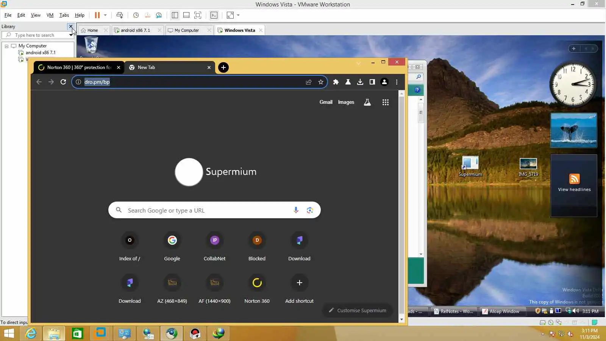Screen dimensions: 606x341
Task: Revert the VM to its previous snapshot
Action: coord(147,15)
